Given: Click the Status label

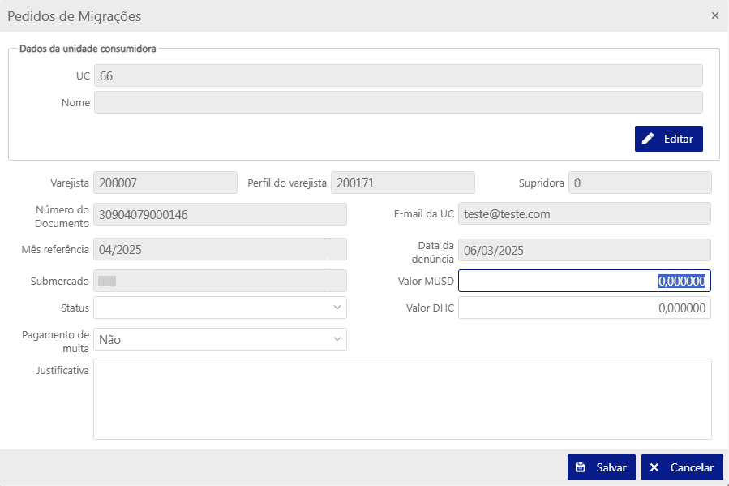Looking at the screenshot, I should (75, 308).
